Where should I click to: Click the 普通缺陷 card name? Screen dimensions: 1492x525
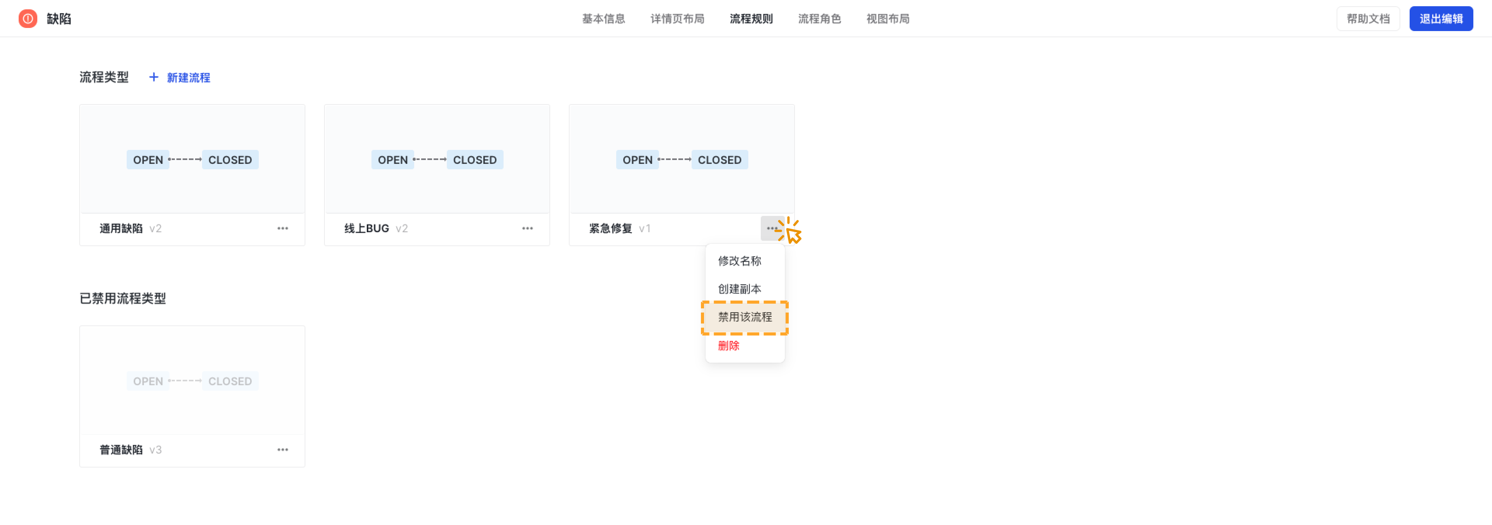point(121,450)
